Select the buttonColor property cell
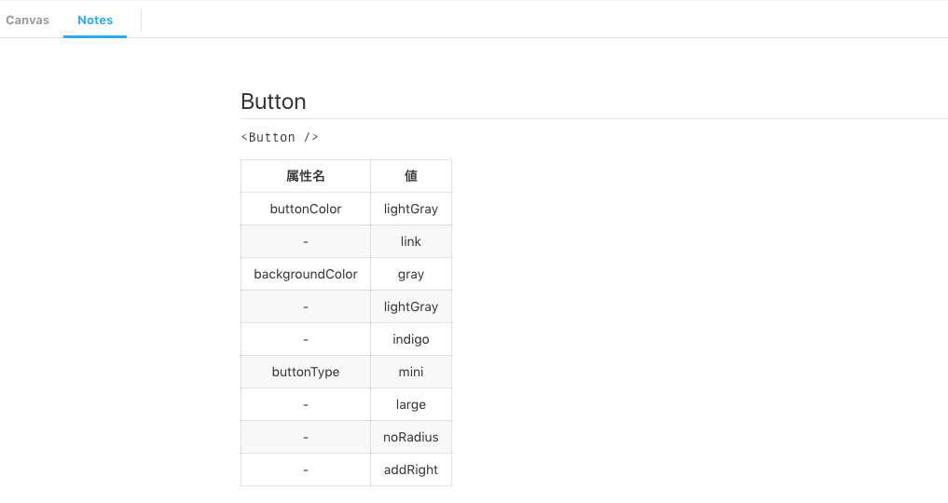This screenshot has width=948, height=503. [306, 209]
